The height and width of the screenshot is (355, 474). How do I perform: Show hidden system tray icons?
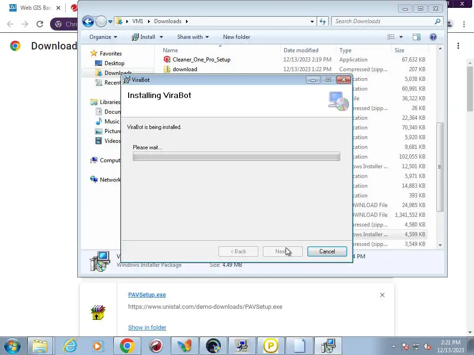393,346
